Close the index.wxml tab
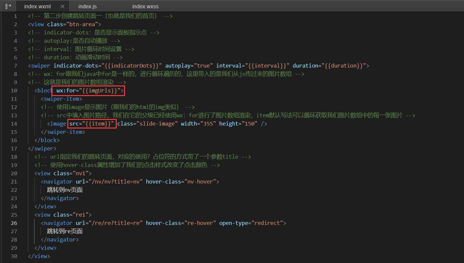 63,6
